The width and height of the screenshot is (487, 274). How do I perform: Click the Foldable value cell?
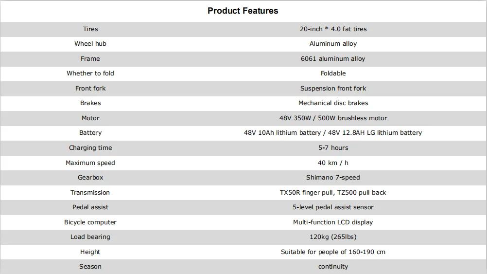click(x=333, y=73)
